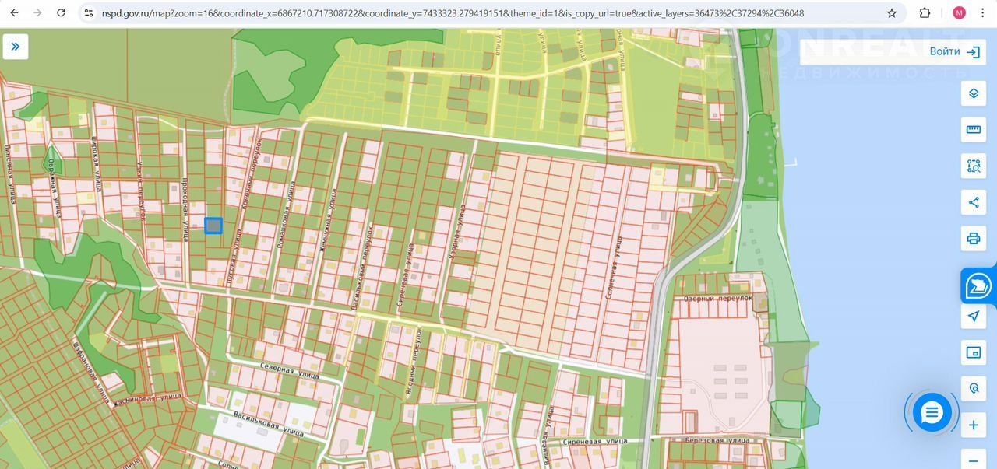Reload the page
The width and height of the screenshot is (997, 469).
[62, 13]
